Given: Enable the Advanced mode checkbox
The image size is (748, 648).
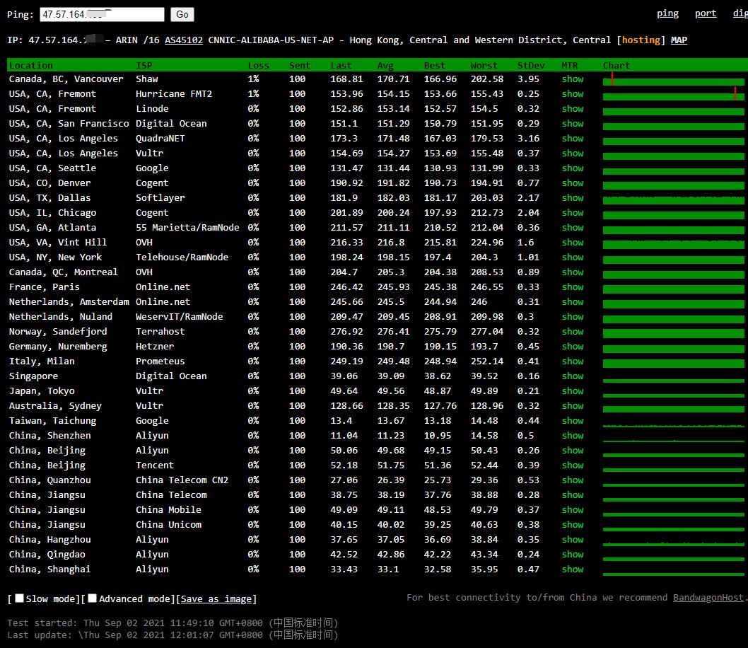Looking at the screenshot, I should [x=93, y=598].
